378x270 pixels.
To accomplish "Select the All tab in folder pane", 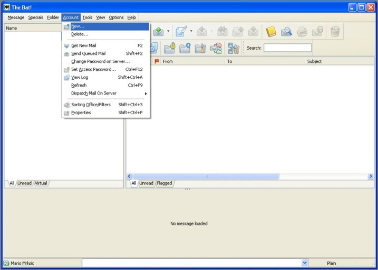I will [12, 183].
